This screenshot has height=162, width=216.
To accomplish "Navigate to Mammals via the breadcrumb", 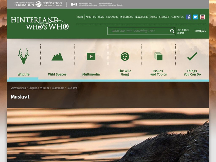I will click(58, 88).
